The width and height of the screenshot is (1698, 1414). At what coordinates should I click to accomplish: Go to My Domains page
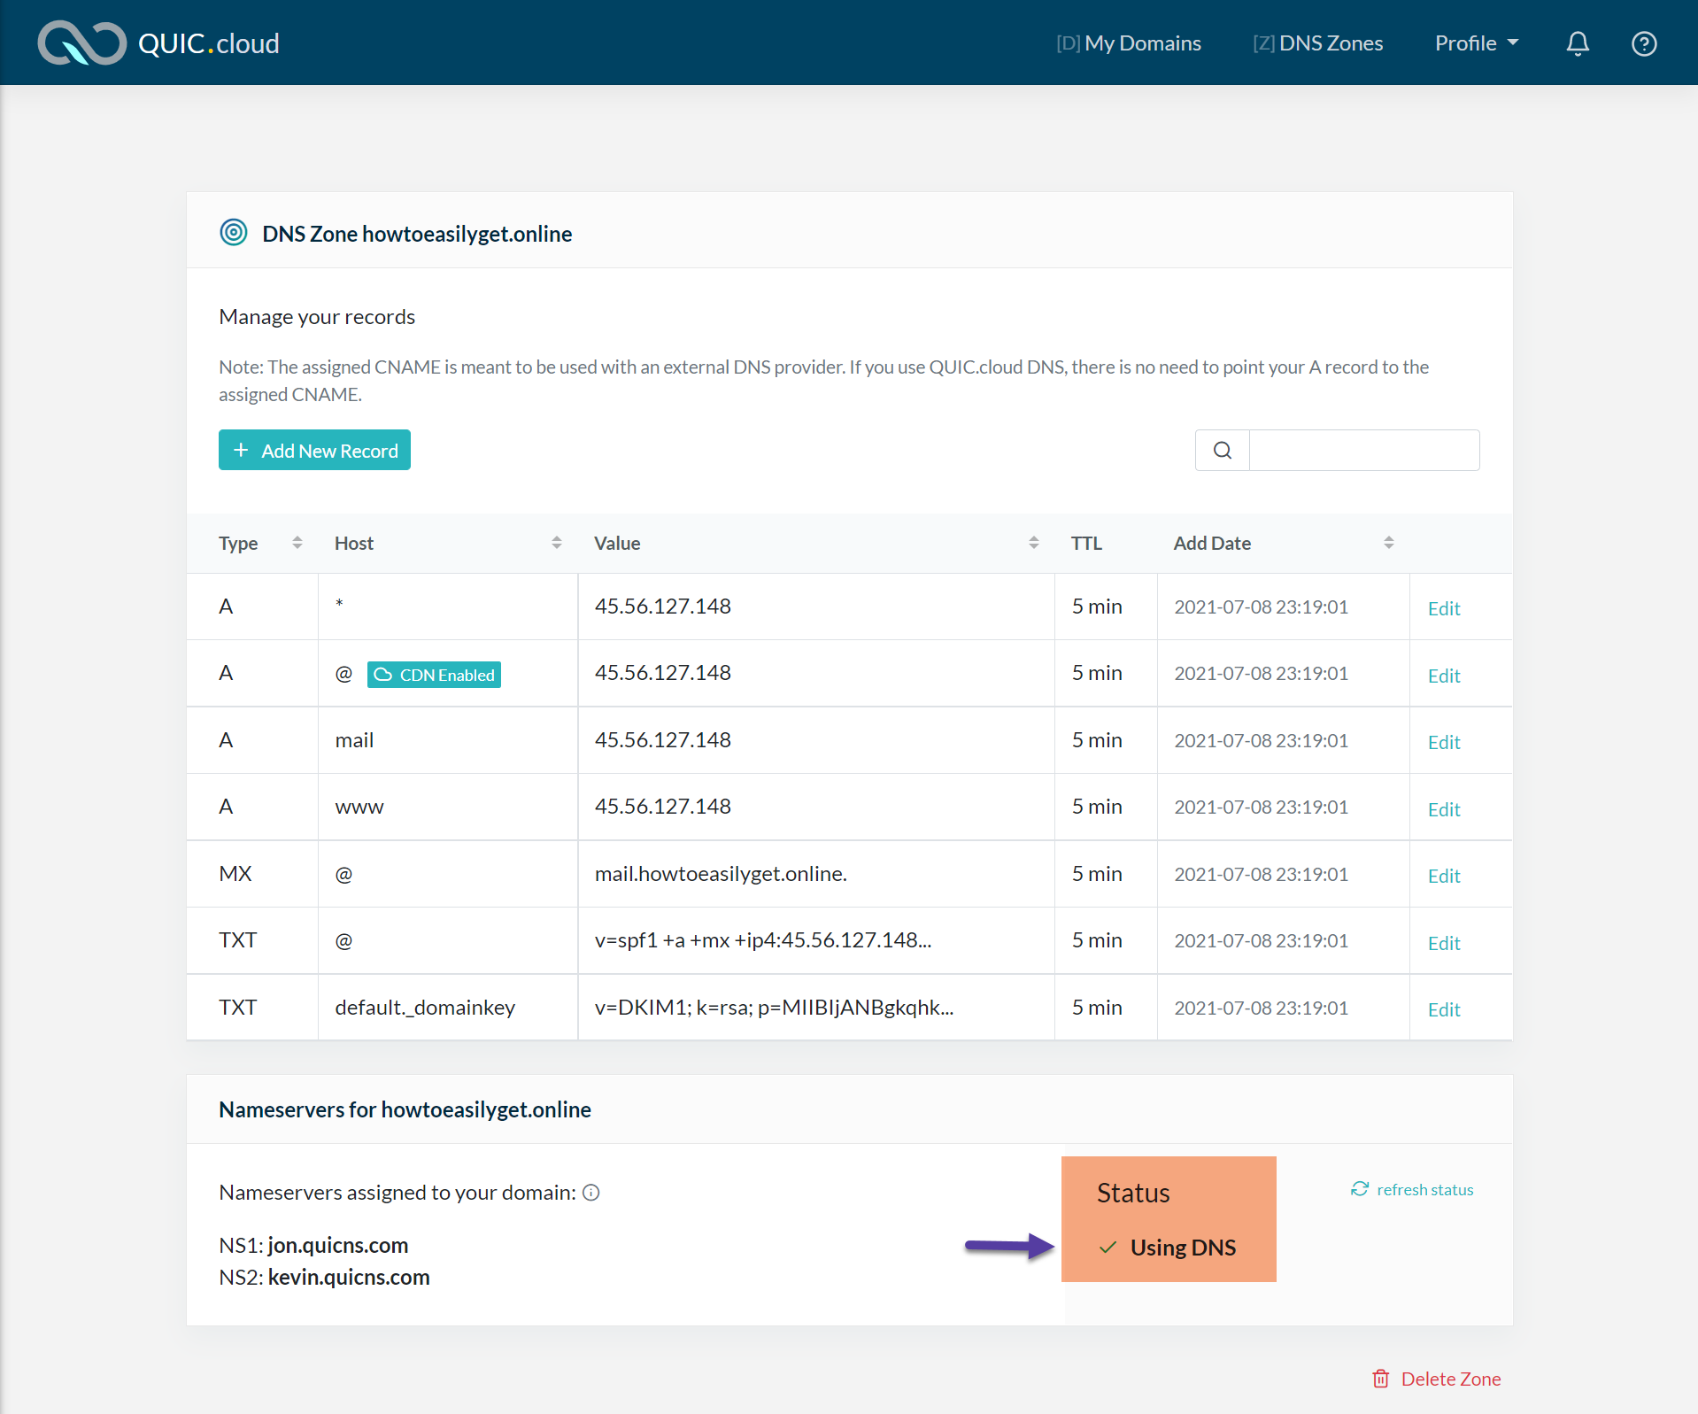tap(1129, 43)
